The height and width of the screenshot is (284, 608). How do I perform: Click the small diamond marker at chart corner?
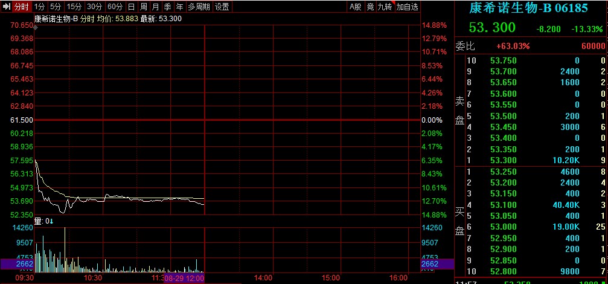pyautogui.click(x=36, y=28)
